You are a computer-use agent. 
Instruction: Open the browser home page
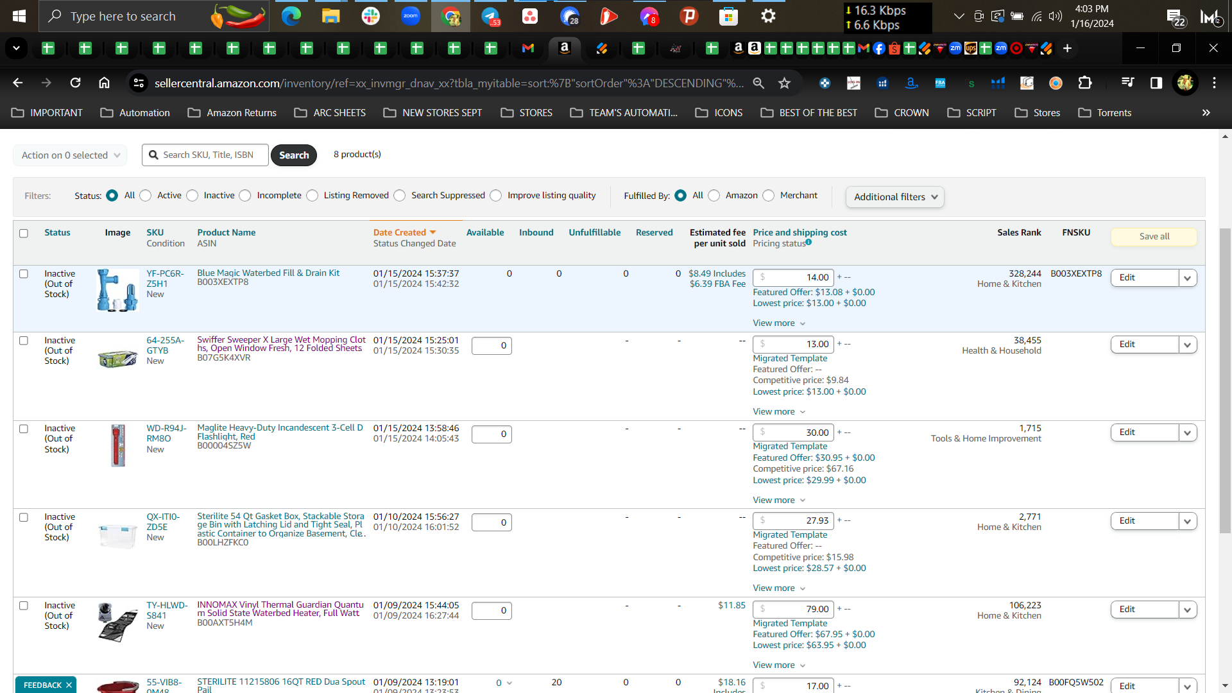click(104, 83)
